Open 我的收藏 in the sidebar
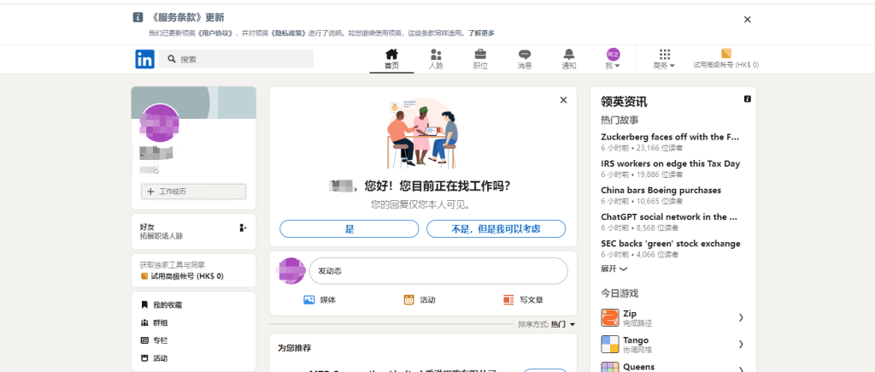 [x=167, y=304]
